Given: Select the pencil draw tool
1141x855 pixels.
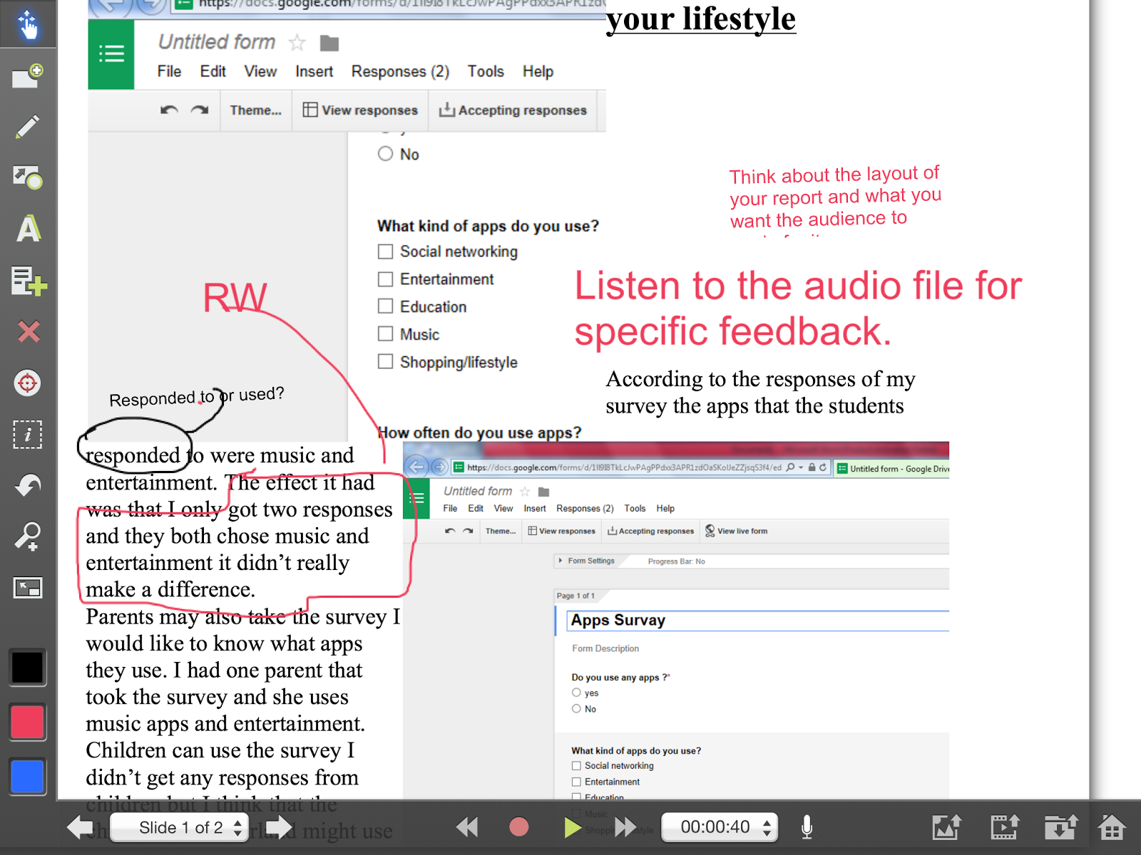Looking at the screenshot, I should (x=28, y=127).
